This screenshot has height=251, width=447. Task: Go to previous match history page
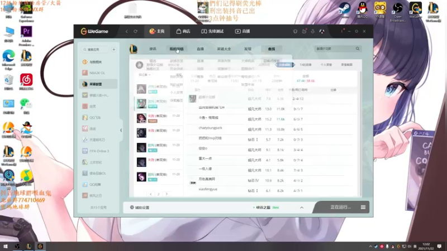[151, 194]
